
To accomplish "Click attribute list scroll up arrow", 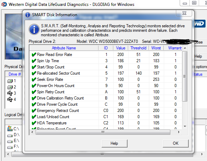I will click(x=185, y=48).
